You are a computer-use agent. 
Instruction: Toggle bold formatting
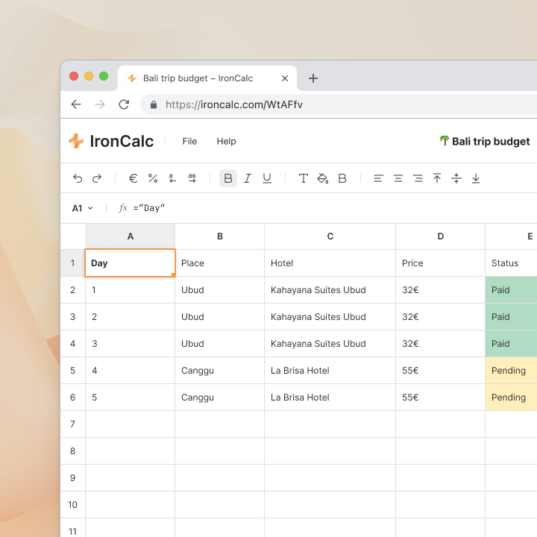point(228,178)
